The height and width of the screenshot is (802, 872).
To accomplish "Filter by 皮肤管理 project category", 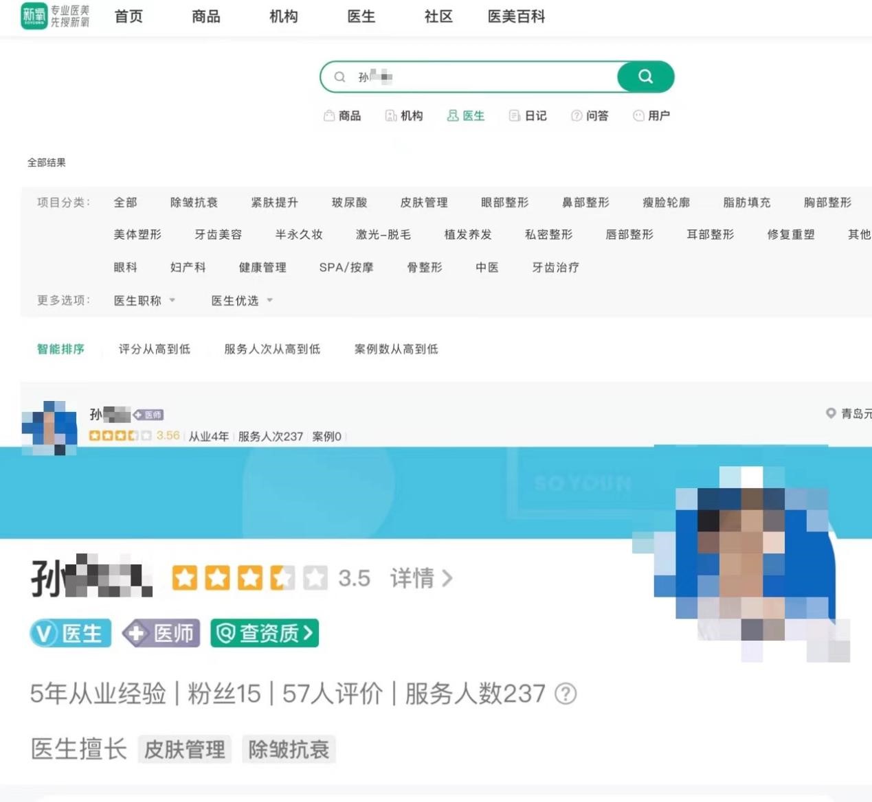I will (x=423, y=203).
